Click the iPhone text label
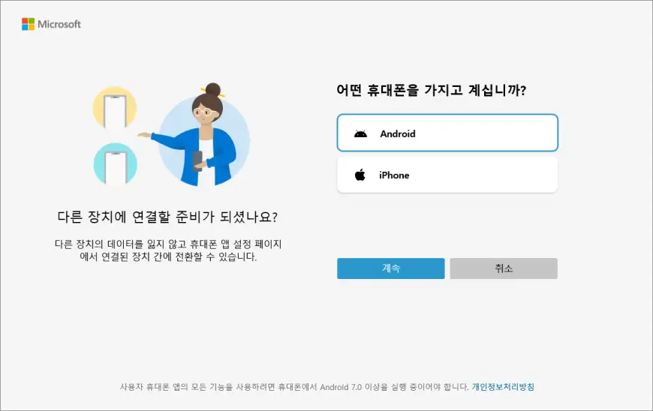Screen dimensions: 653x411 click(394, 175)
